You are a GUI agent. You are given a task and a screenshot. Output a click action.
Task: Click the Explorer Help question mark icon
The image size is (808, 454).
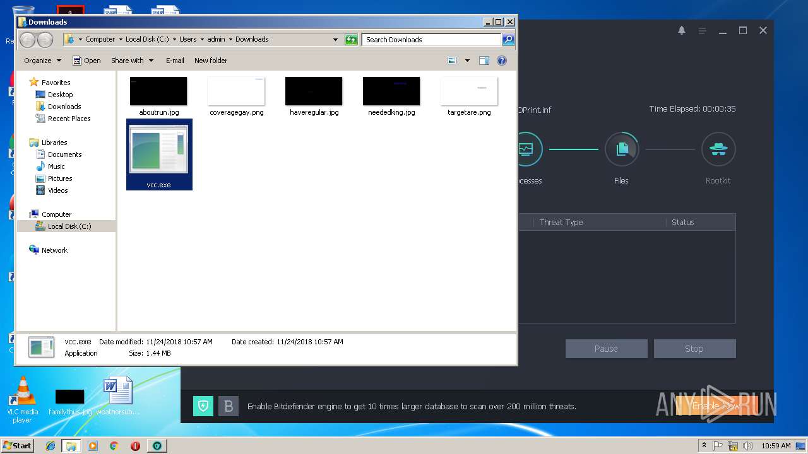coord(502,61)
